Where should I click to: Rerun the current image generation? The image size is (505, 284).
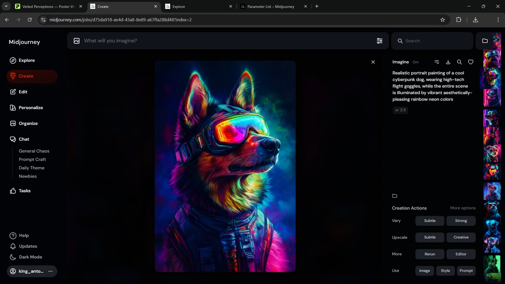point(430,254)
